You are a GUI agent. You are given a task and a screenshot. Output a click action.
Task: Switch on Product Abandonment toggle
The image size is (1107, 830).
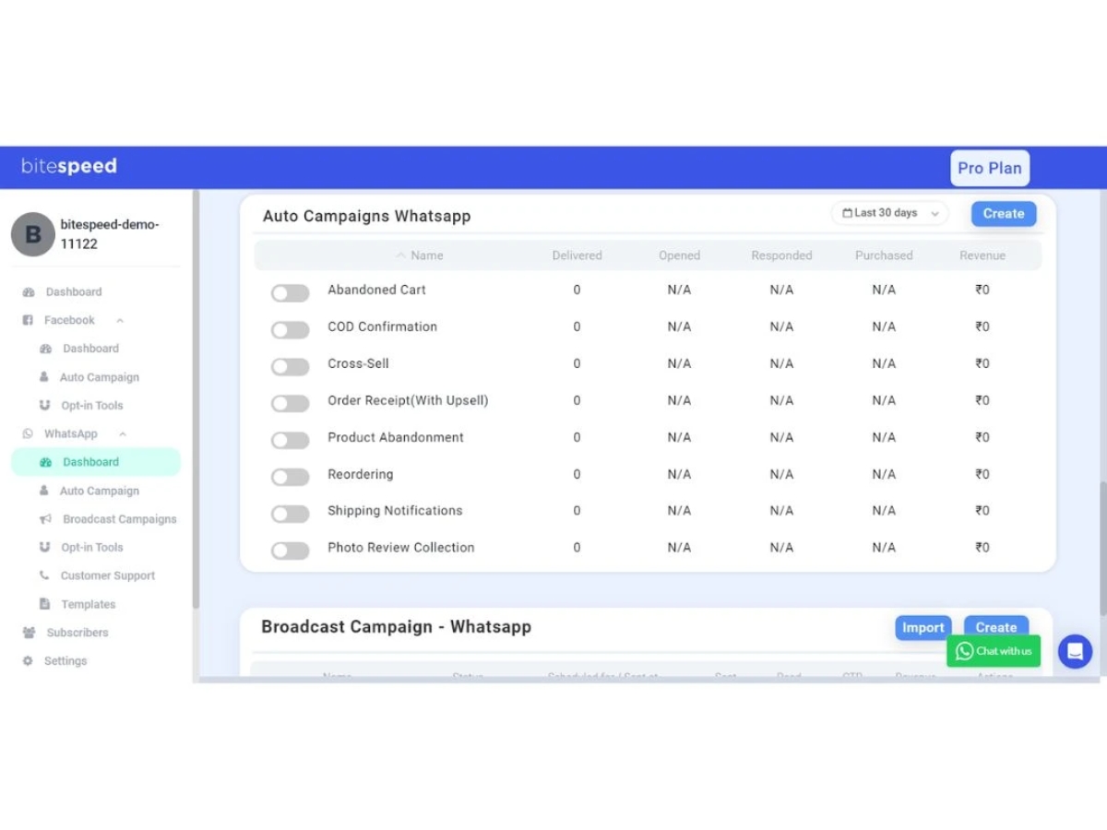pyautogui.click(x=290, y=441)
